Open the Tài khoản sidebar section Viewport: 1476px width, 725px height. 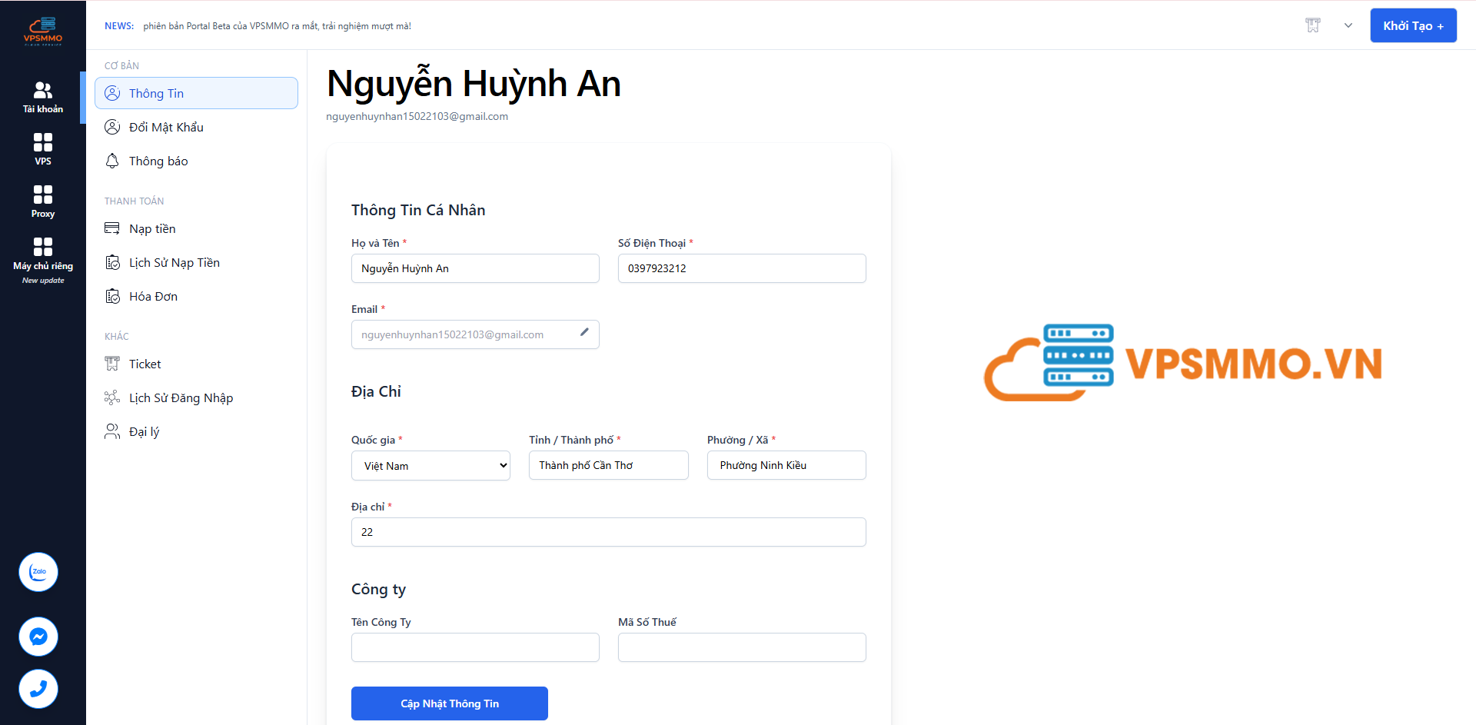click(43, 97)
